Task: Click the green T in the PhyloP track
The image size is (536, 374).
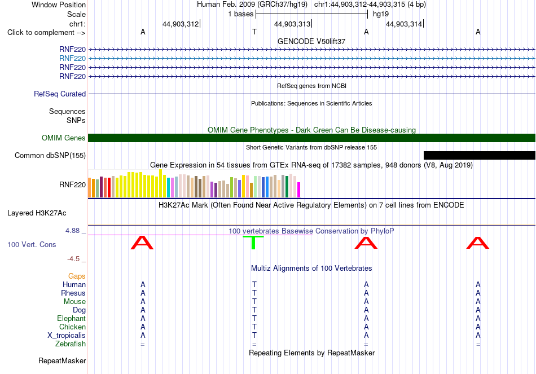Action: tap(253, 243)
